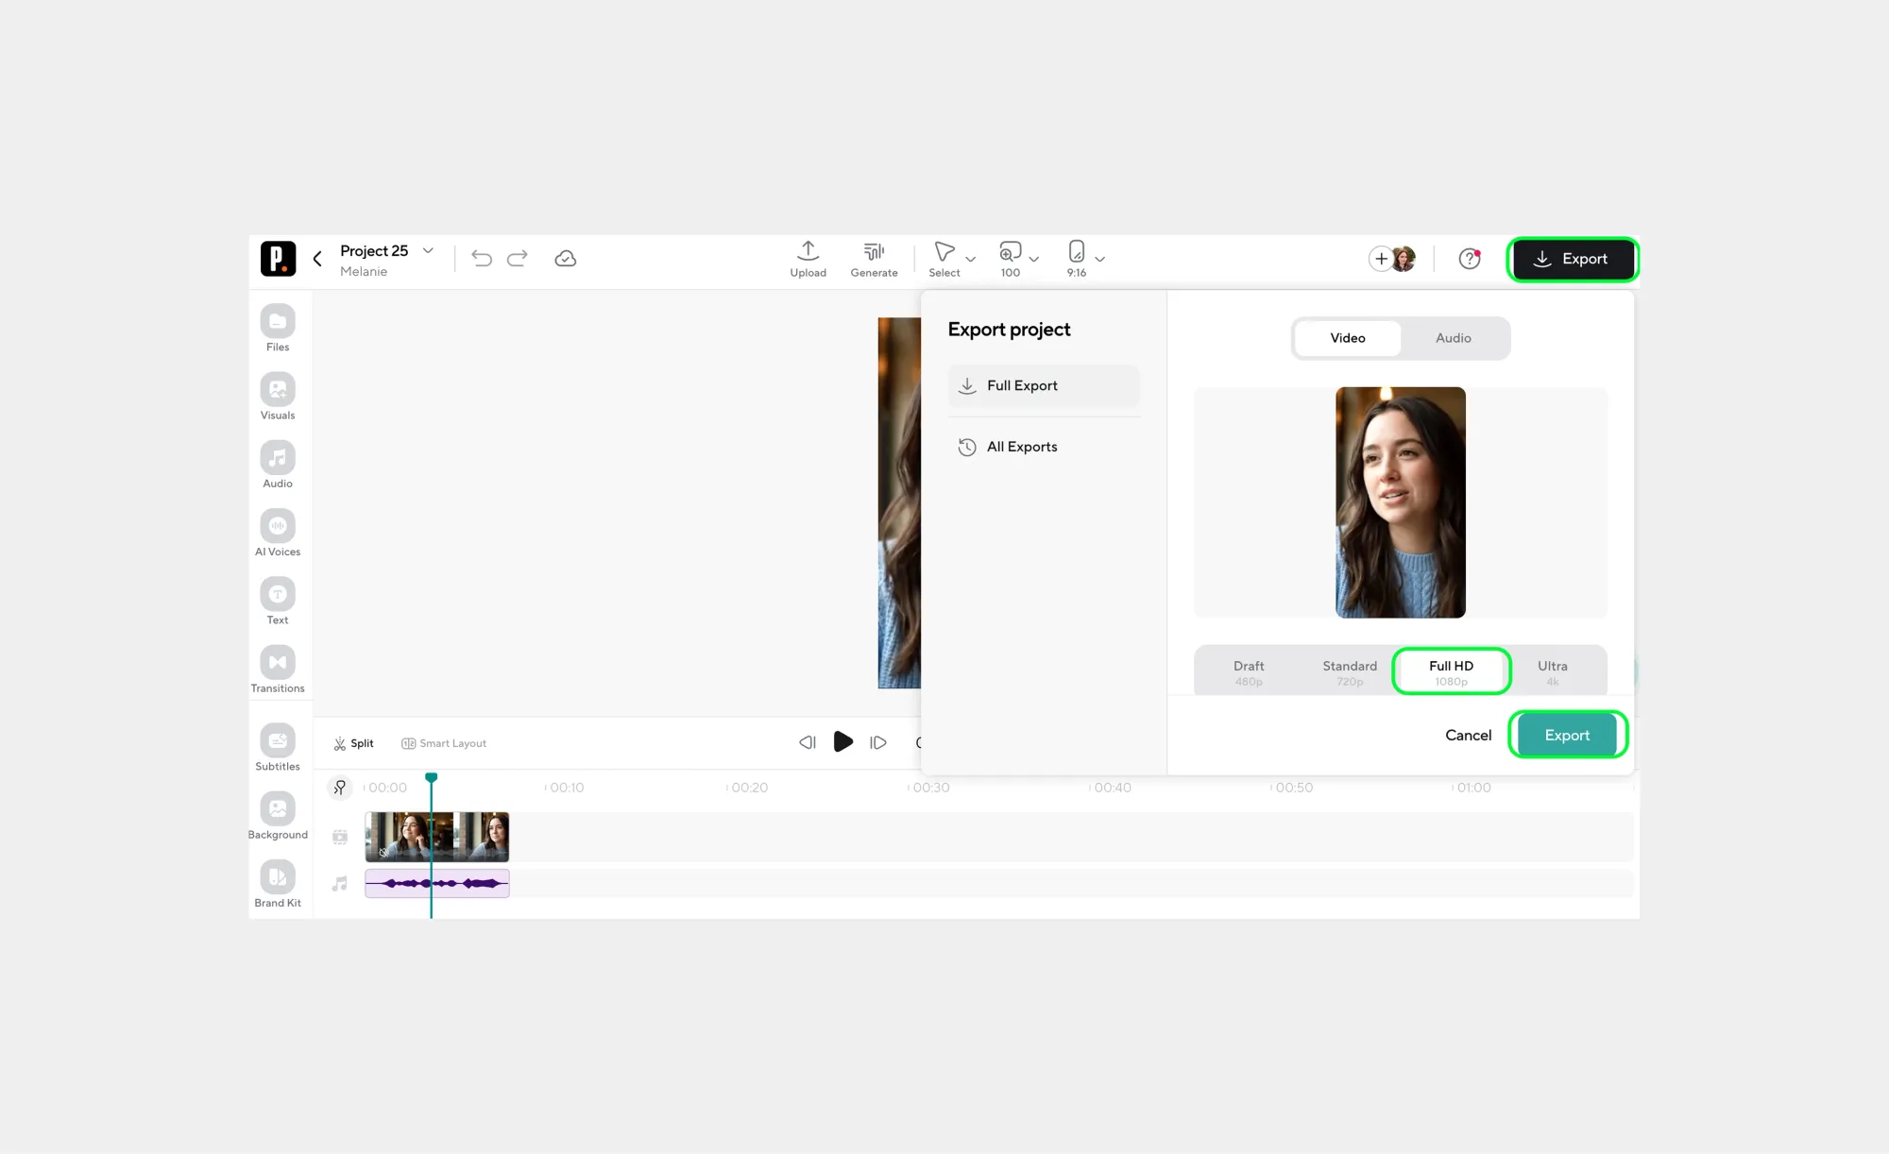Expand the Select tool dropdown arrow
This screenshot has width=1889, height=1154.
click(x=970, y=259)
